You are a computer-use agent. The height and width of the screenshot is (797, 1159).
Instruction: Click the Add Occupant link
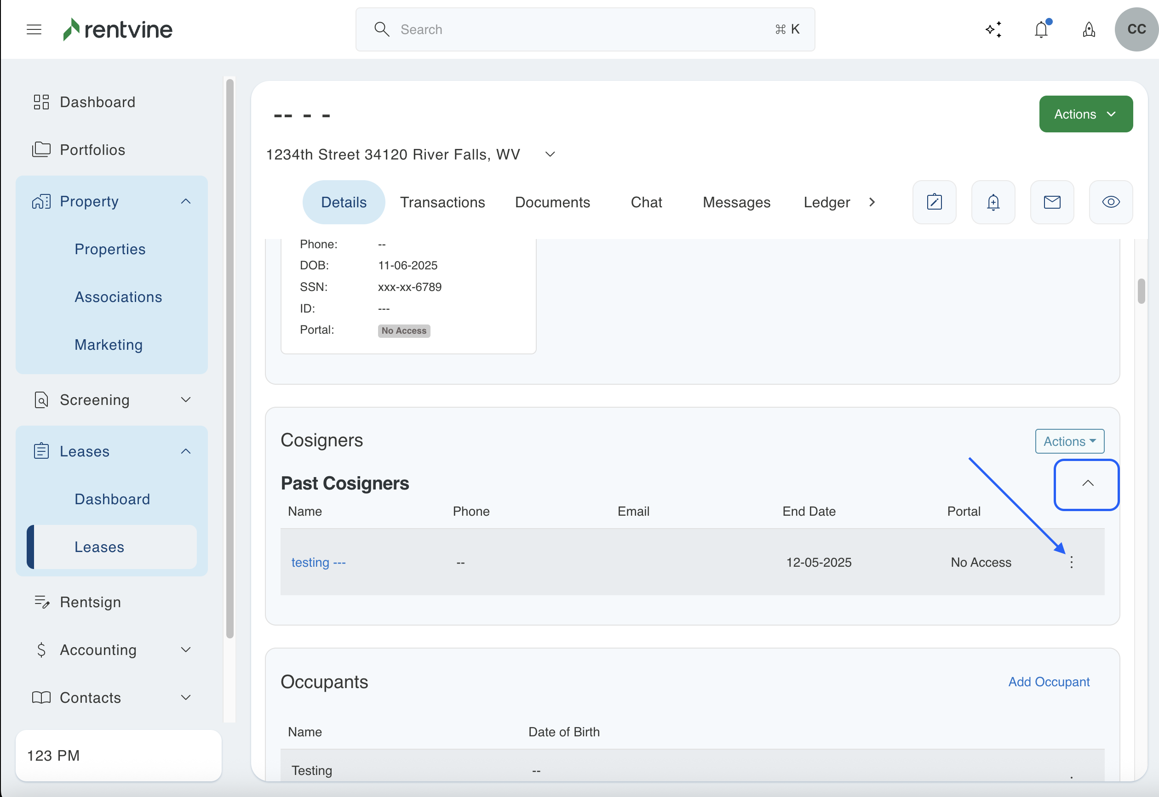1049,682
